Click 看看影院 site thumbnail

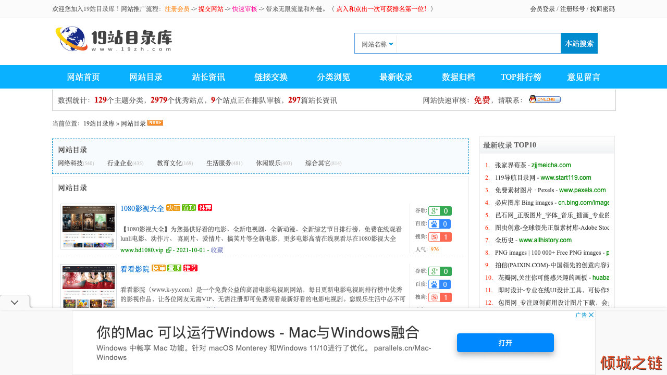point(89,286)
